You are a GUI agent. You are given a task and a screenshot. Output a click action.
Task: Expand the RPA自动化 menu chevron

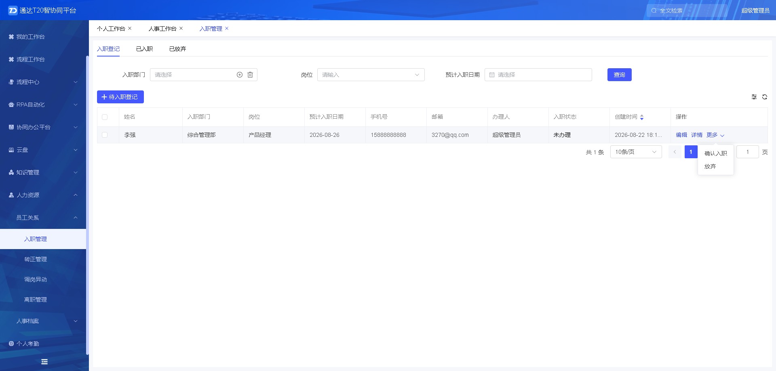(76, 105)
